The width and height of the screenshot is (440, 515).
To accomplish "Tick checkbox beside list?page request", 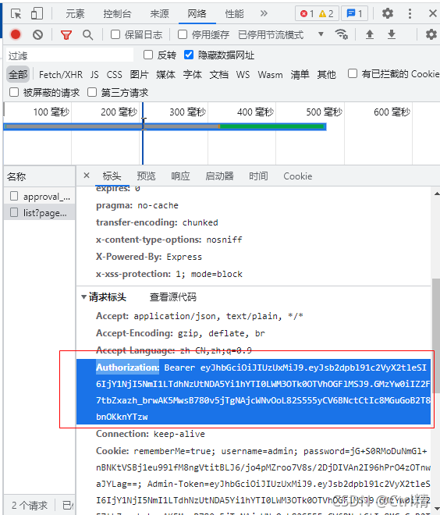I will [x=14, y=212].
